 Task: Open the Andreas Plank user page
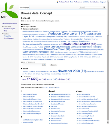(64, 2)
